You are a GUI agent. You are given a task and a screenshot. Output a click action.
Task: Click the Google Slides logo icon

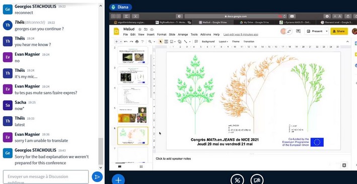coord(117,31)
